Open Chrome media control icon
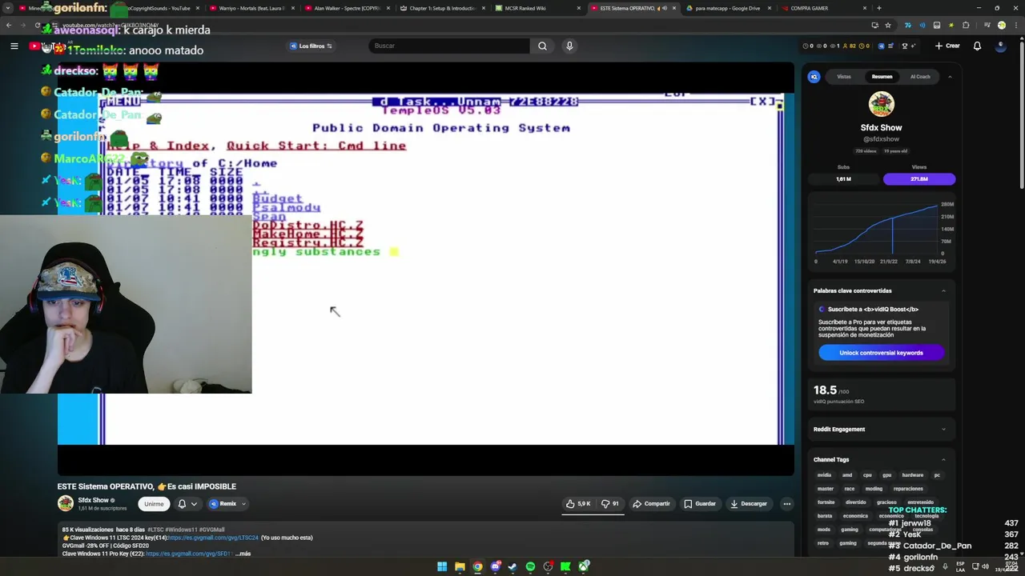1025x576 pixels. tap(987, 25)
